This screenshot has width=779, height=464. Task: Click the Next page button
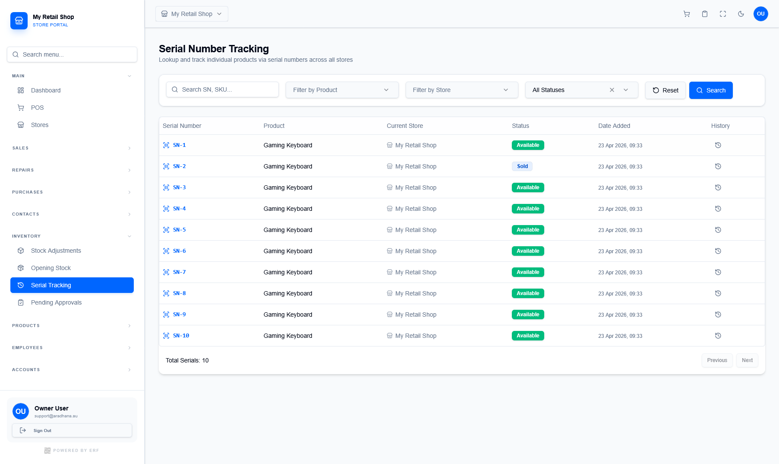747,360
